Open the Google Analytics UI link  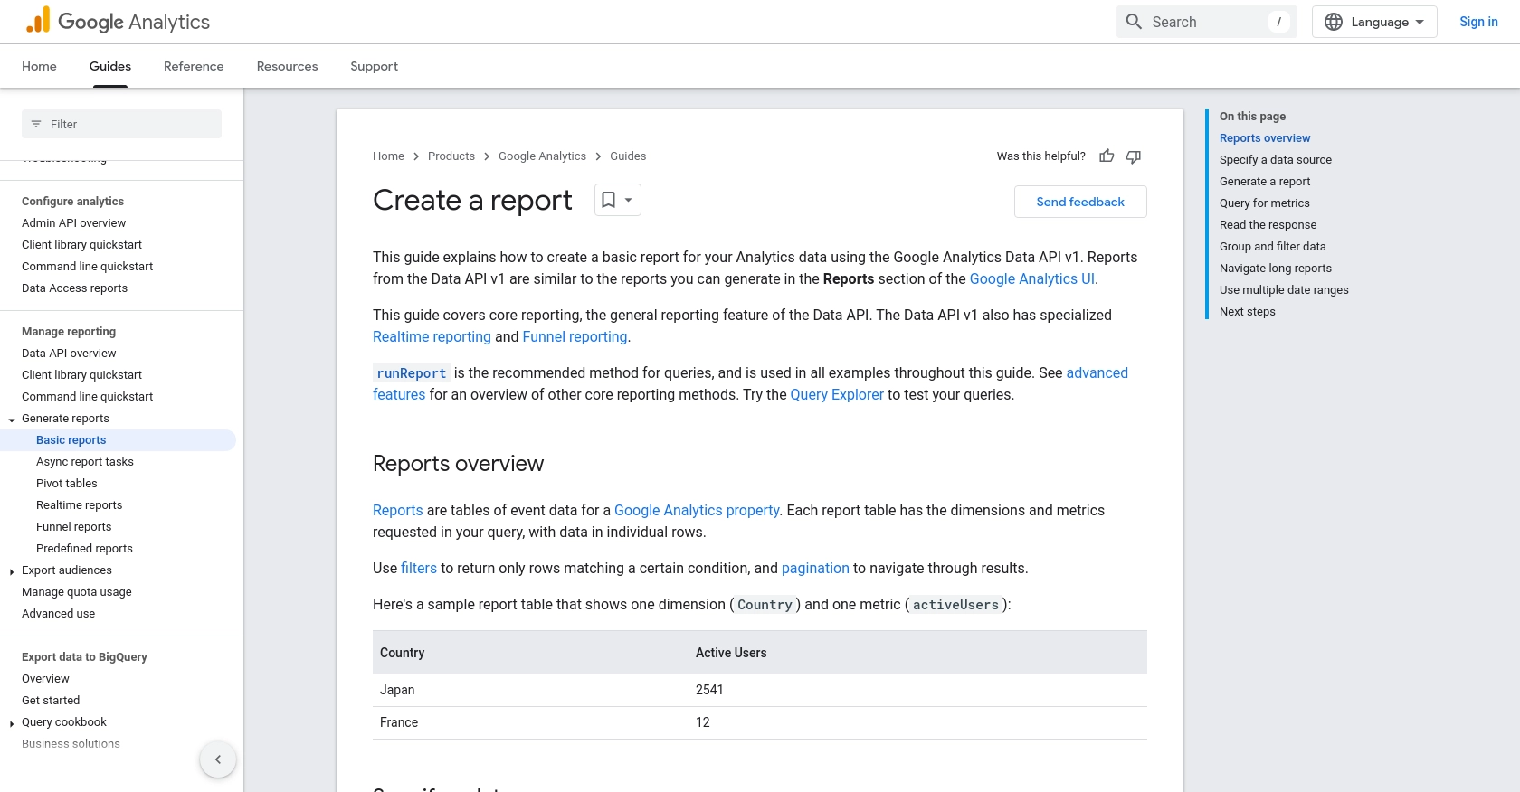(1031, 278)
